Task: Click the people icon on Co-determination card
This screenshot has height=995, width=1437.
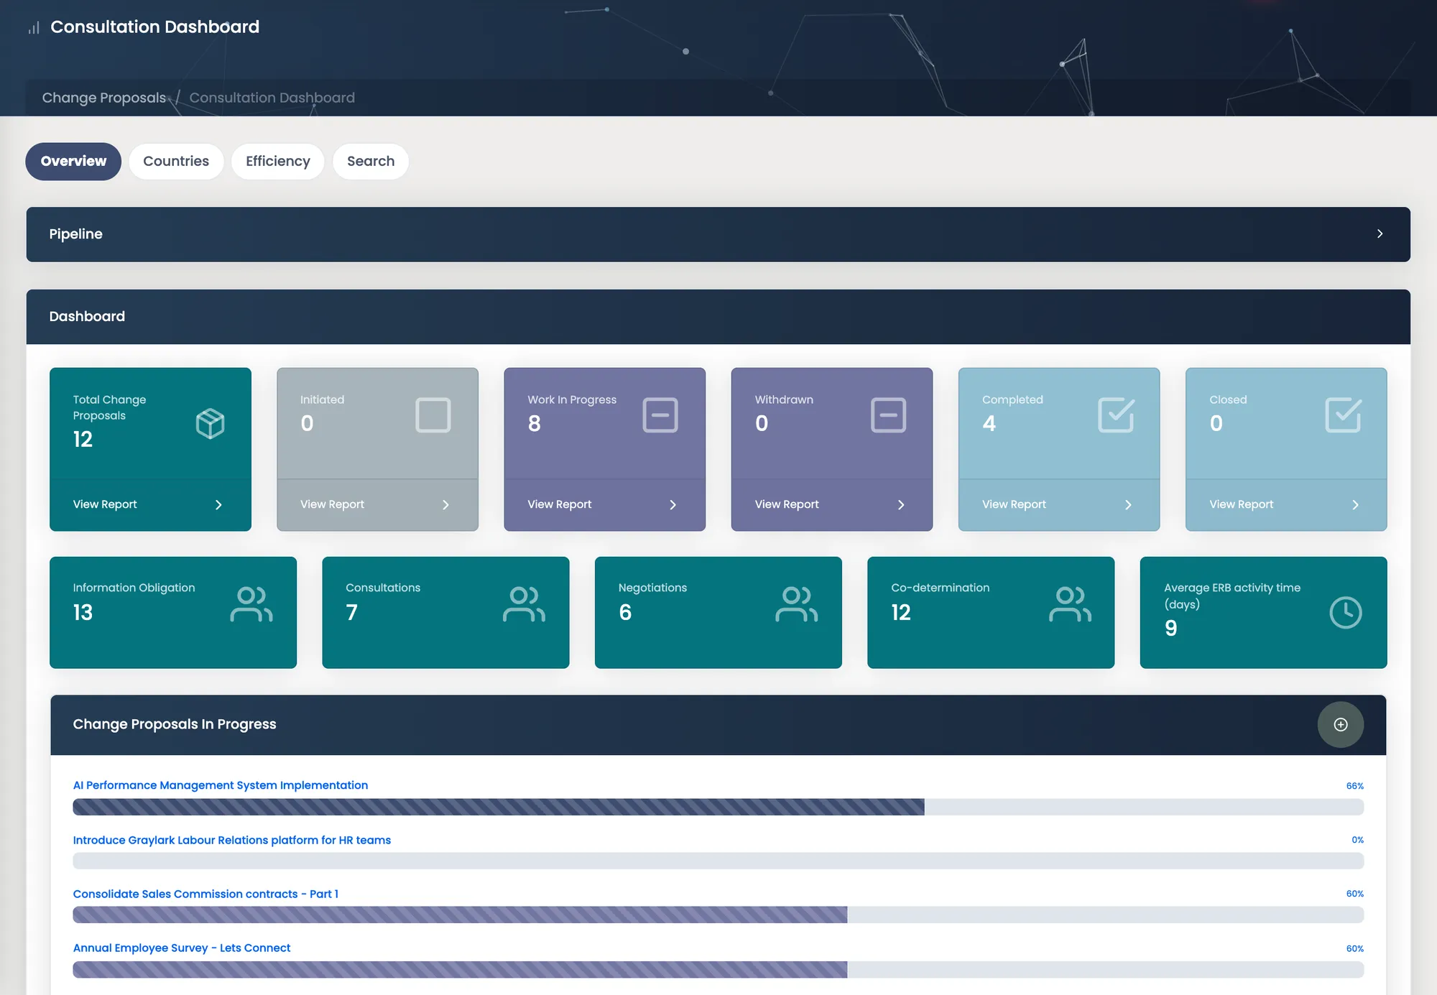Action: [x=1070, y=604]
